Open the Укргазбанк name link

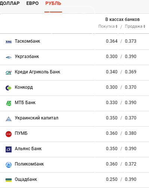pos(27,57)
